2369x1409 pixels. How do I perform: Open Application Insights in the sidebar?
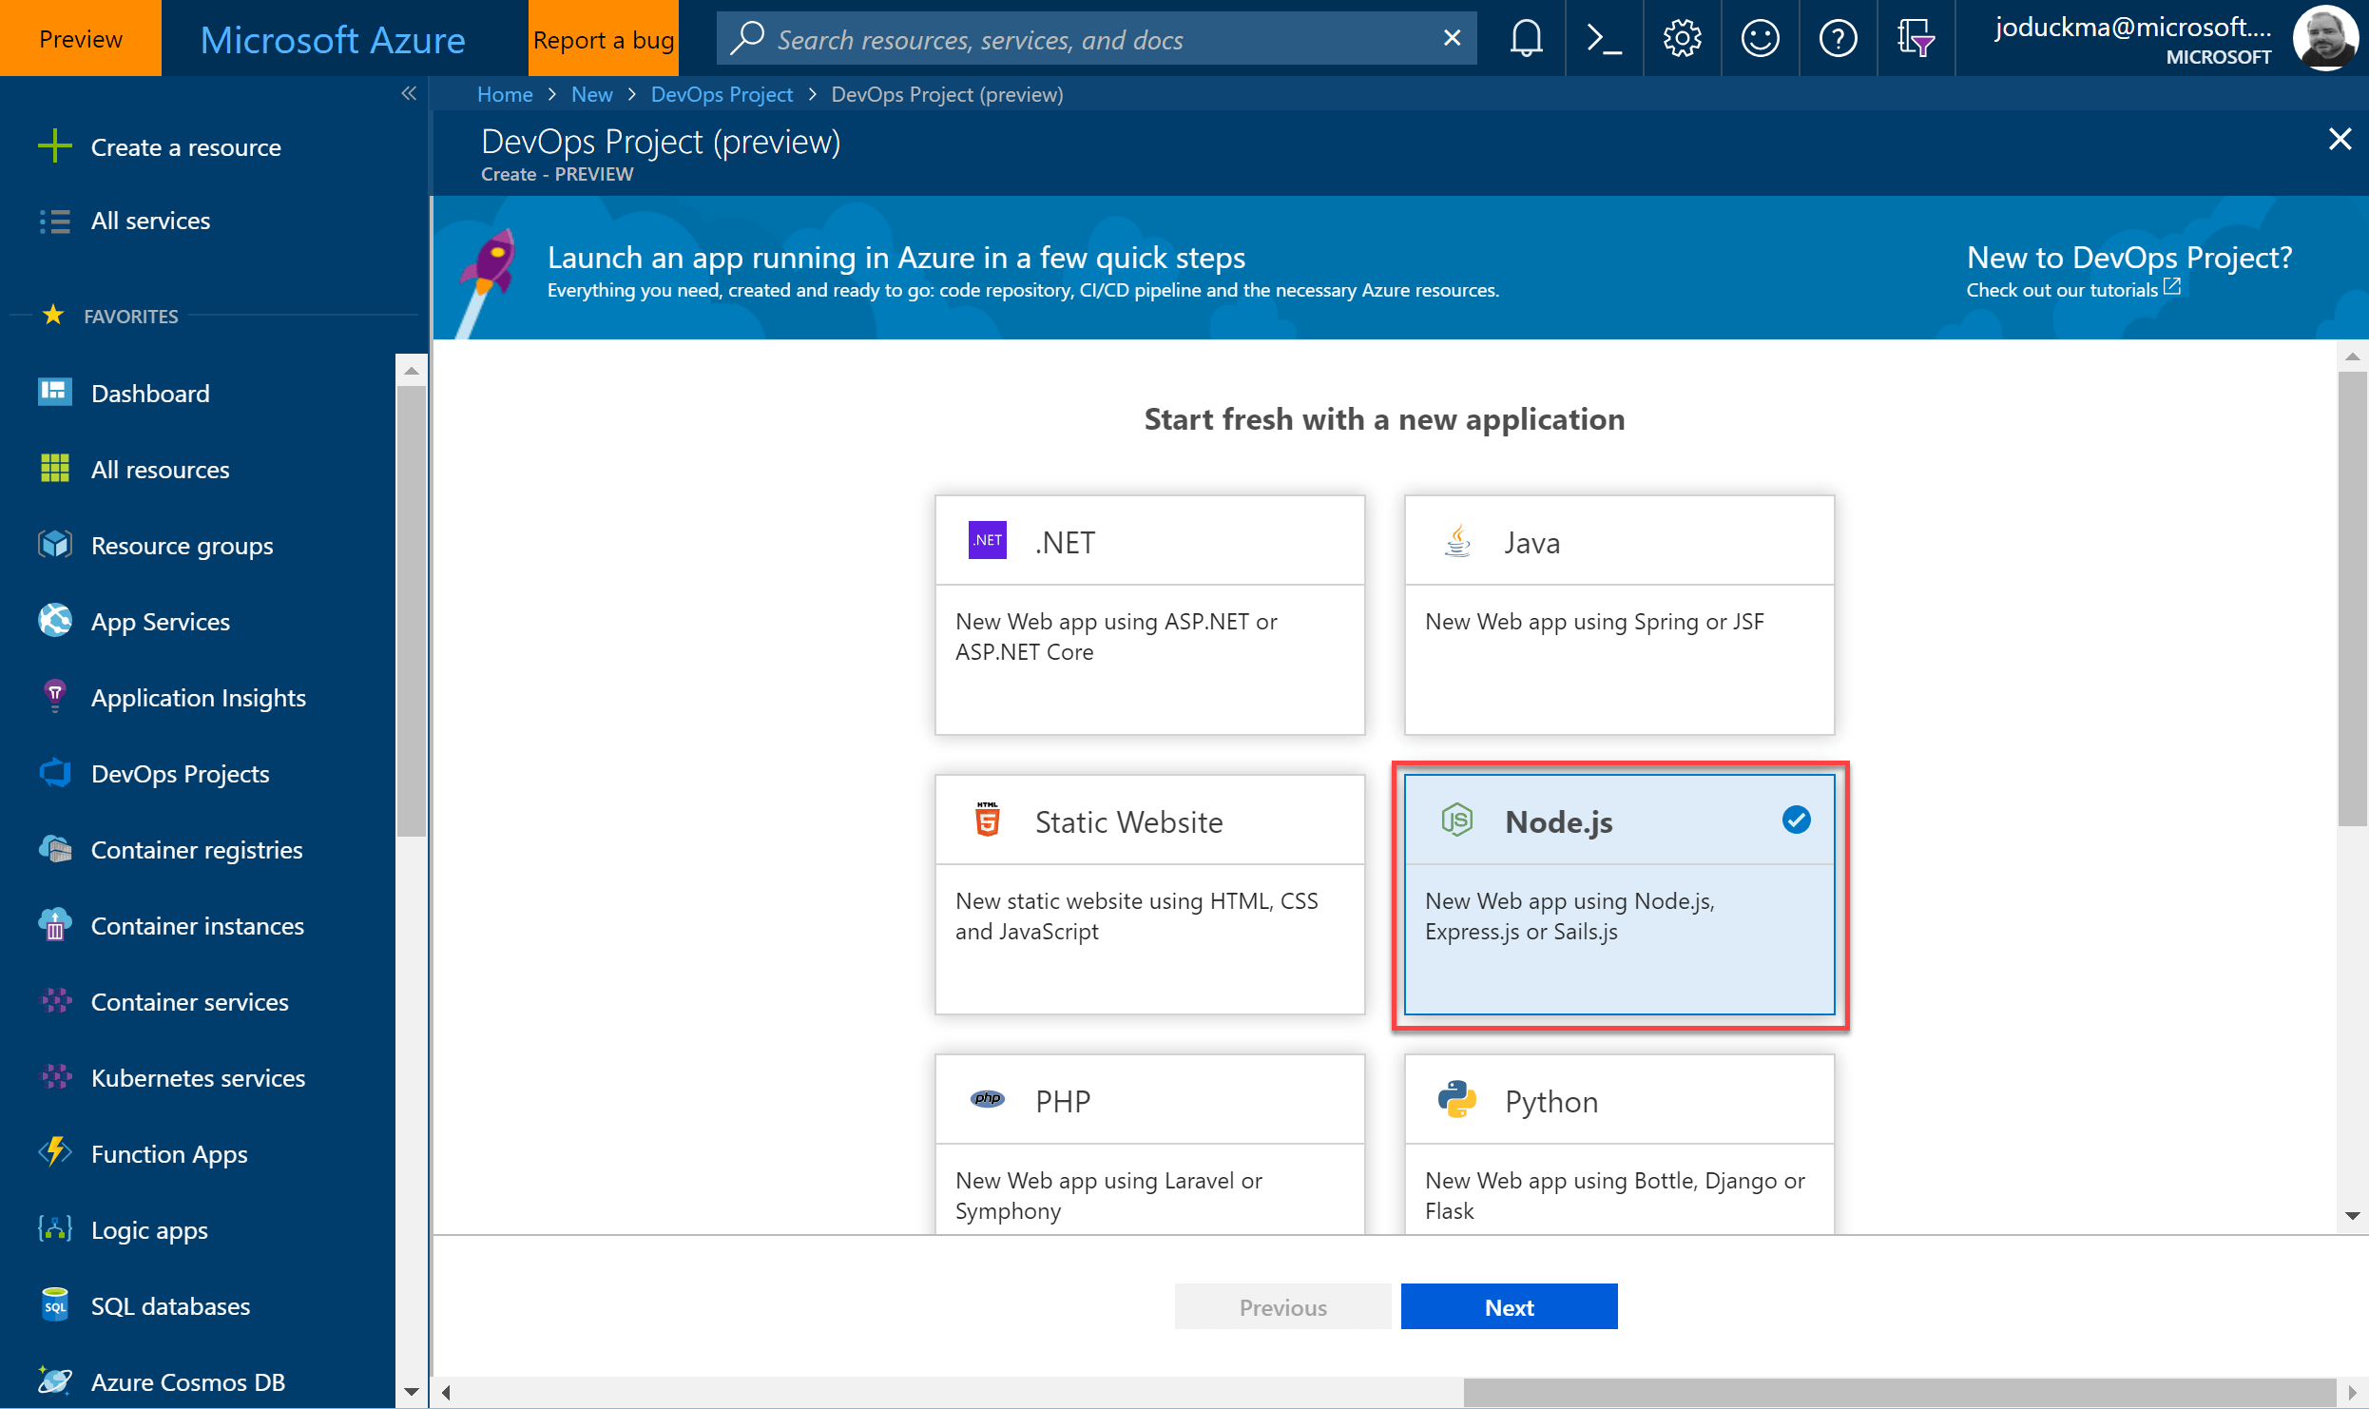click(198, 697)
